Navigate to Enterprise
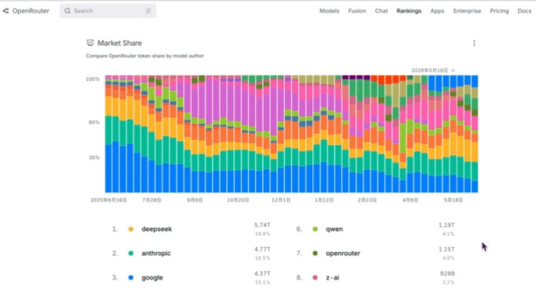536x292 pixels. [x=467, y=11]
